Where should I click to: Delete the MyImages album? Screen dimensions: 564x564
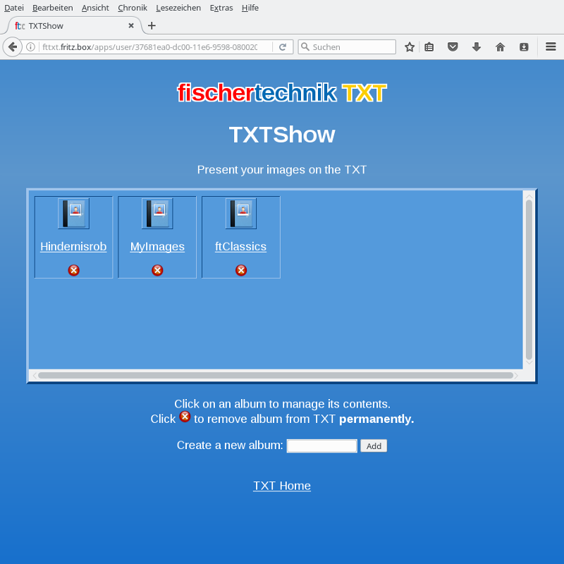tap(157, 270)
